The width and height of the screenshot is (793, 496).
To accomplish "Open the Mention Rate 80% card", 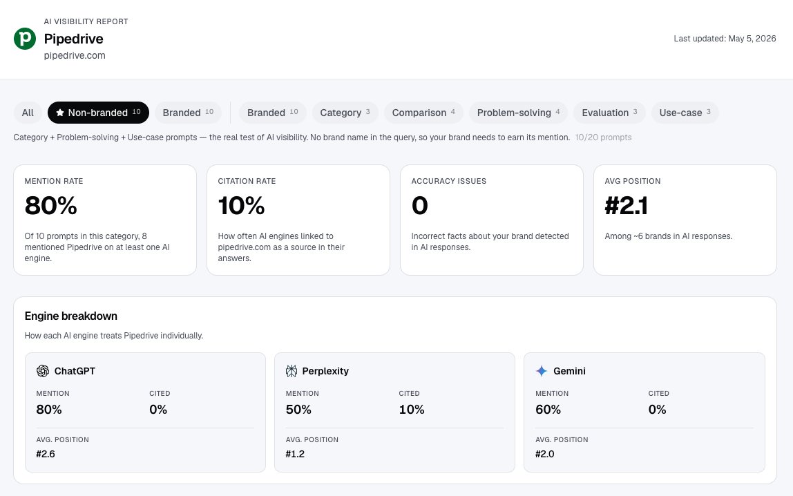I will click(x=105, y=220).
